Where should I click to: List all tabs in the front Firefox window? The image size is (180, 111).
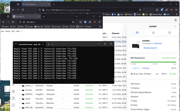77,16
